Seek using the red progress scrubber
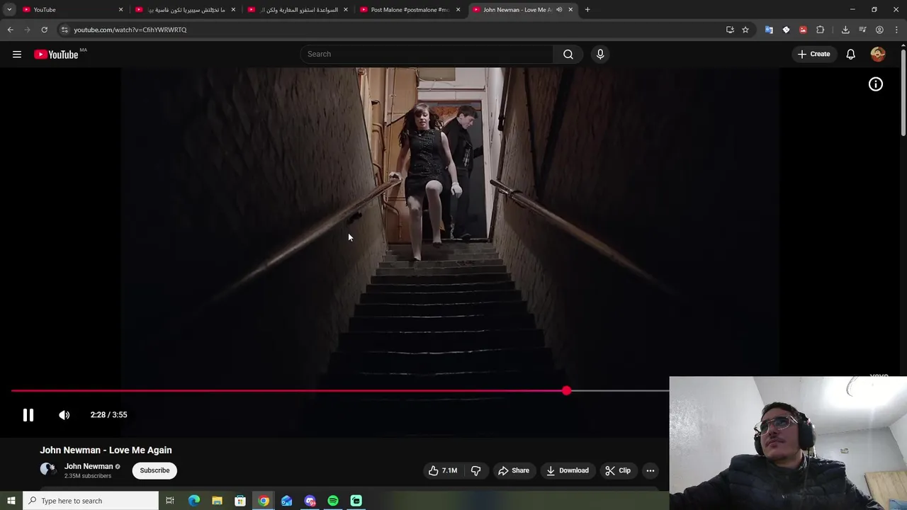The image size is (907, 510). point(566,390)
